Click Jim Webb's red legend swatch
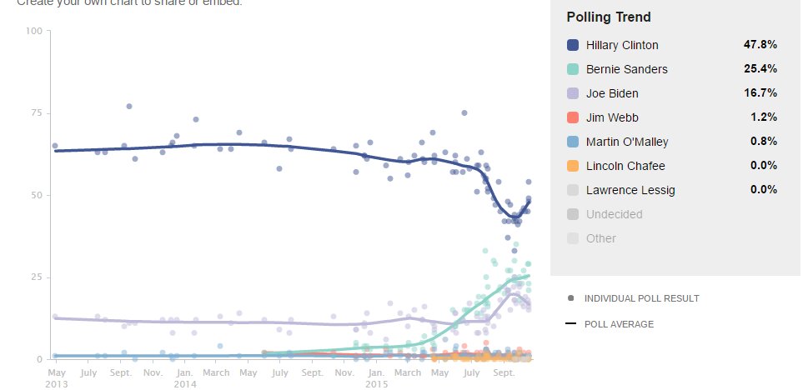Image resolution: width=803 pixels, height=390 pixels. [573, 117]
